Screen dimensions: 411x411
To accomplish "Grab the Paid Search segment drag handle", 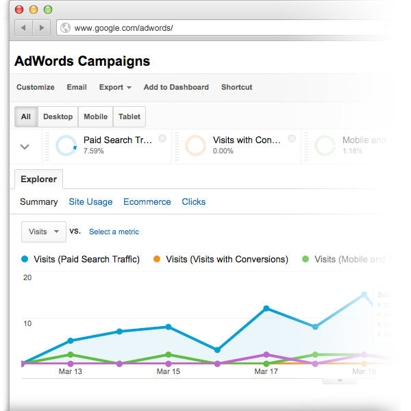I will point(47,147).
